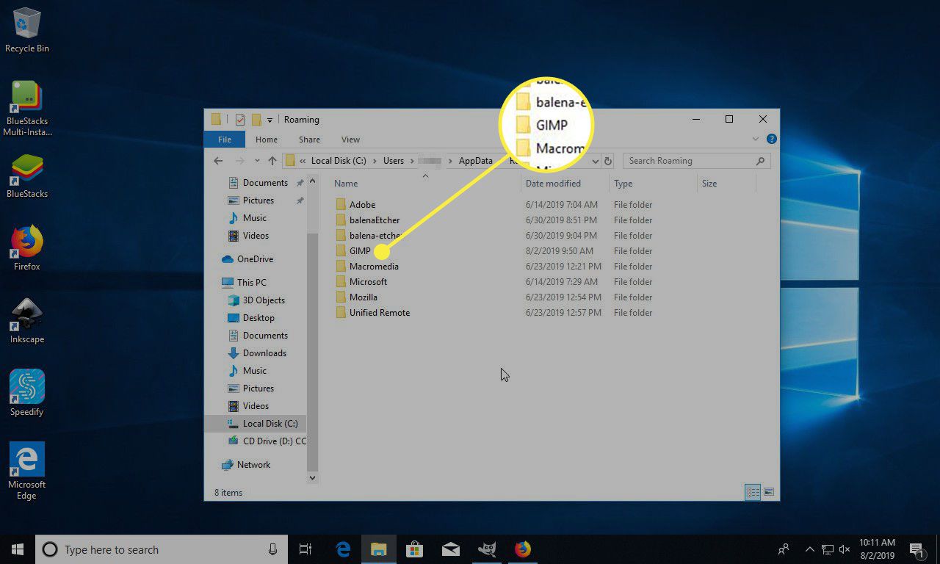Screen dimensions: 940x564
Task: Click AppData in the address path
Action: click(x=476, y=161)
